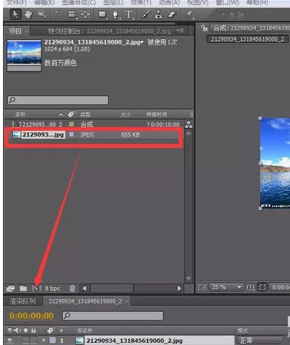Open the Project panel options menu
This screenshot has width=290, height=345.
pyautogui.click(x=180, y=30)
